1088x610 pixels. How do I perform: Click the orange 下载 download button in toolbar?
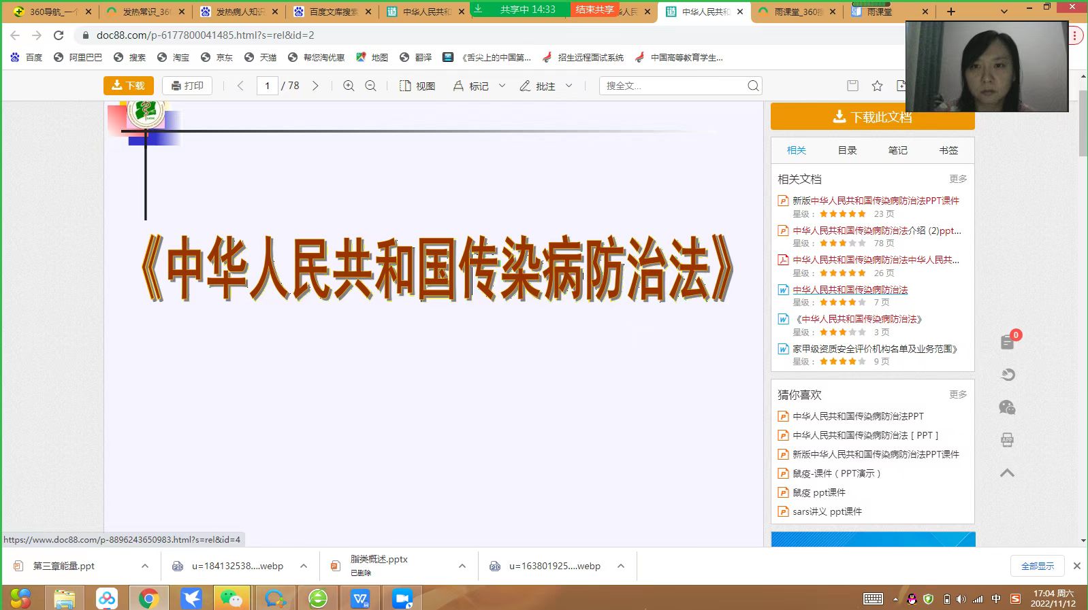click(128, 86)
